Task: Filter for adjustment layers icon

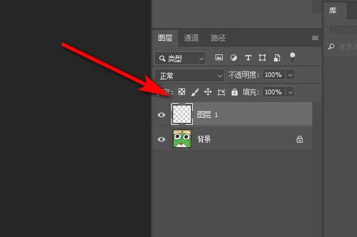Action: tap(233, 57)
